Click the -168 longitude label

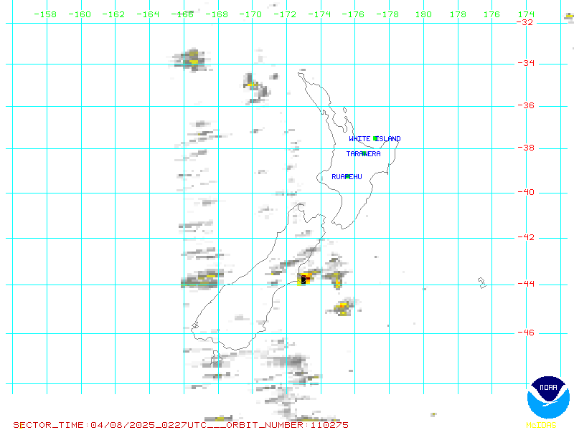click(217, 14)
